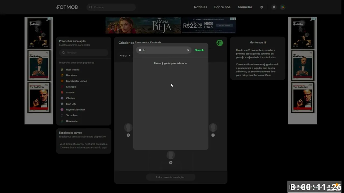Add player with right side plus icon
This screenshot has height=193, width=344.
point(213,135)
